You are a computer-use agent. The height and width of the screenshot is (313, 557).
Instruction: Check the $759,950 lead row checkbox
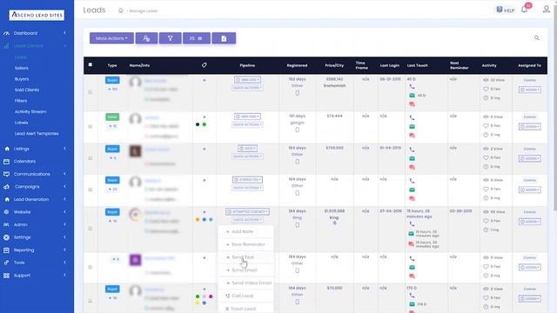[91, 158]
